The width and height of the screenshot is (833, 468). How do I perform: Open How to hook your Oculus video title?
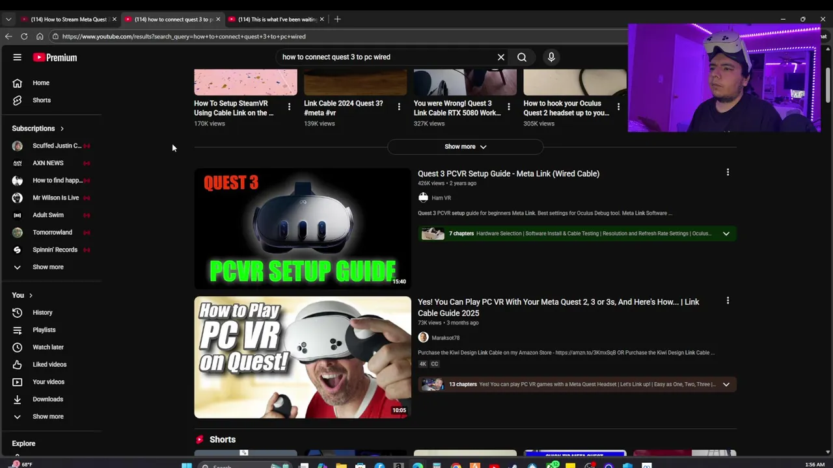coord(566,108)
